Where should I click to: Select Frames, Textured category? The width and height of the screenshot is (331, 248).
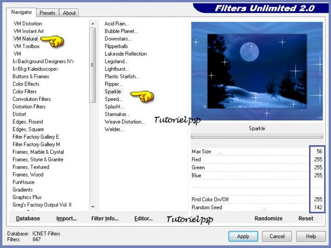[x=31, y=167]
